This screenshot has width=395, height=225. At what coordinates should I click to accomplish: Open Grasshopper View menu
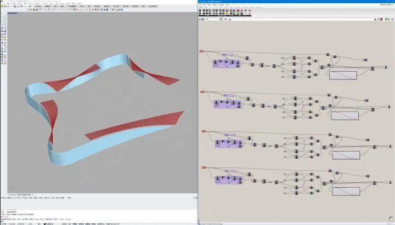pos(209,4)
